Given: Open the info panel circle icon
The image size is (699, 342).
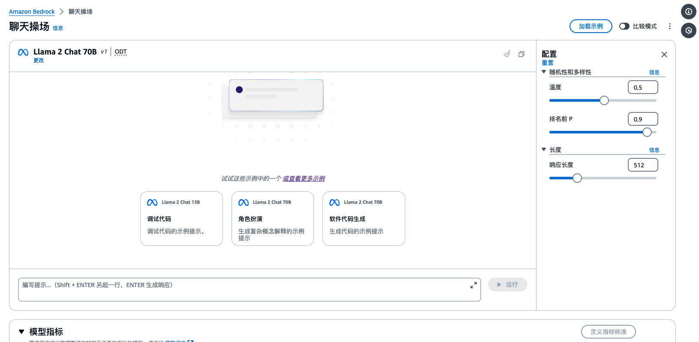Looking at the screenshot, I should click(688, 12).
